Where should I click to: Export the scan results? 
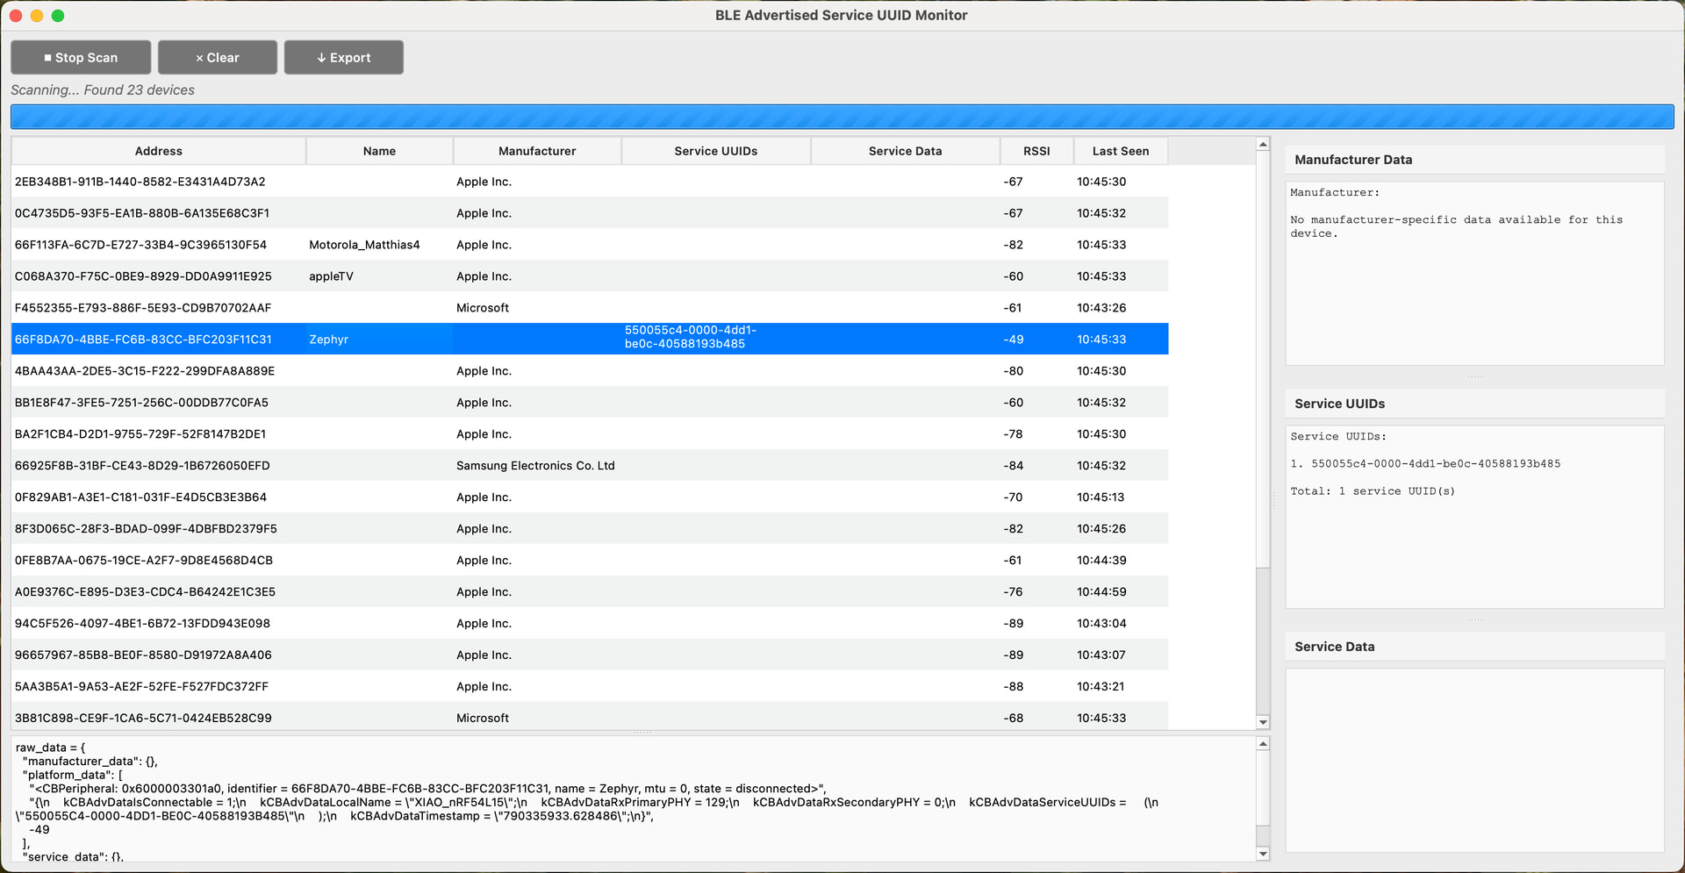click(343, 58)
